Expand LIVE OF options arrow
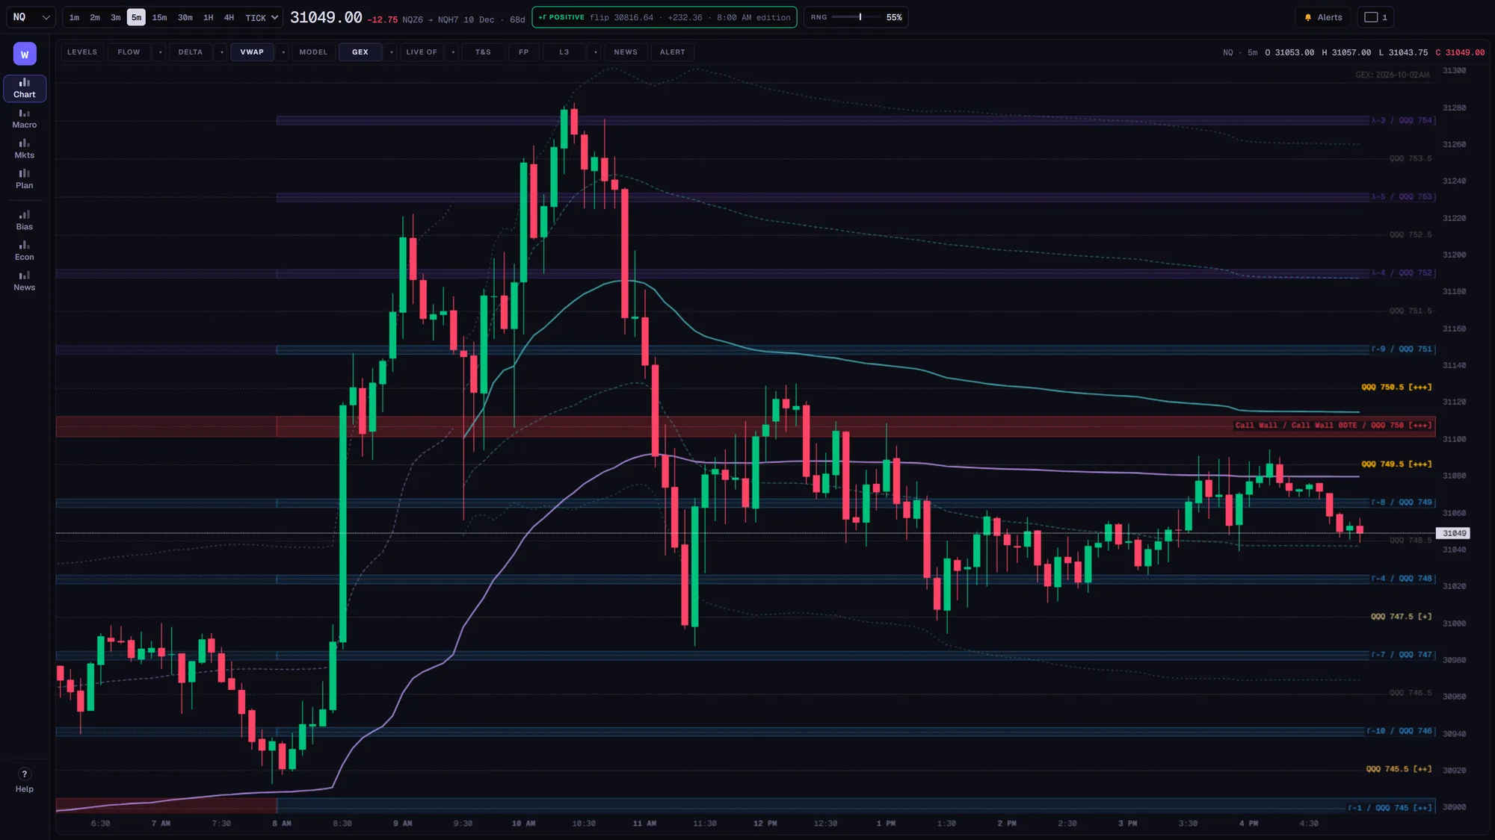This screenshot has height=840, width=1495. [x=453, y=52]
